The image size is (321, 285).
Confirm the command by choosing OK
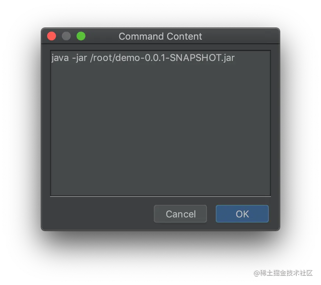(242, 214)
